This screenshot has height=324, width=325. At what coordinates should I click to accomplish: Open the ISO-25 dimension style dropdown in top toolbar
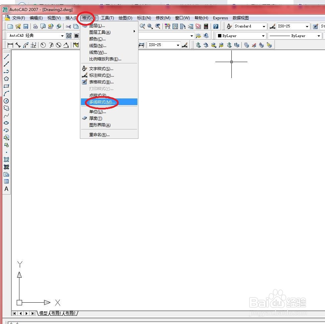click(x=307, y=26)
